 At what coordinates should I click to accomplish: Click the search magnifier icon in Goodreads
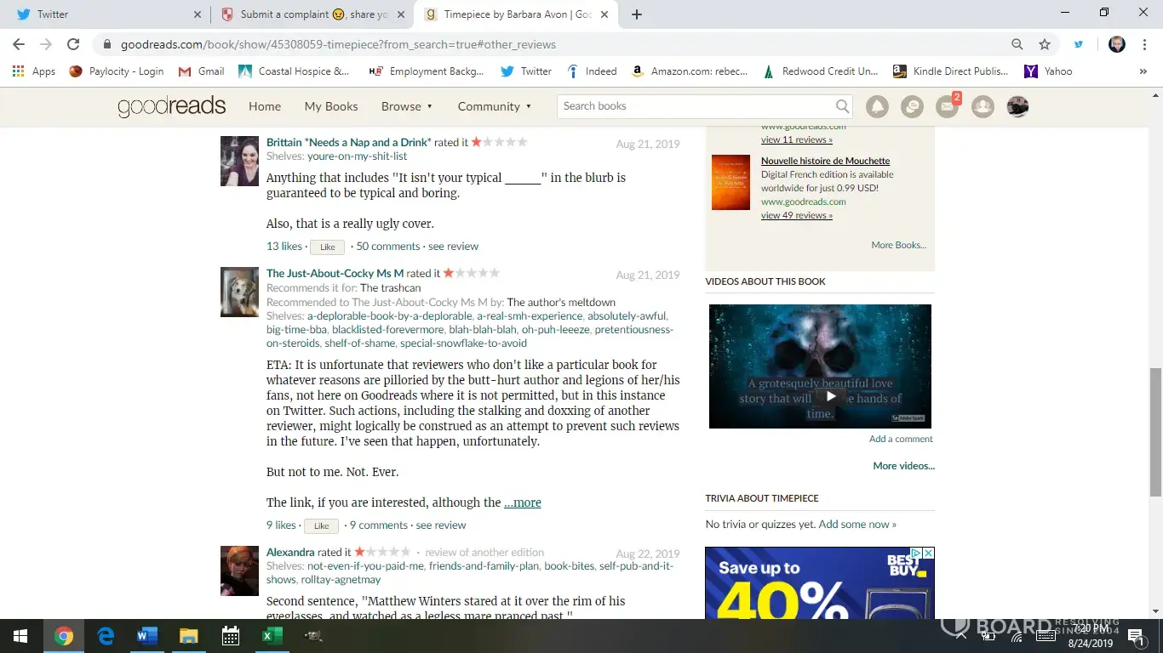click(842, 106)
